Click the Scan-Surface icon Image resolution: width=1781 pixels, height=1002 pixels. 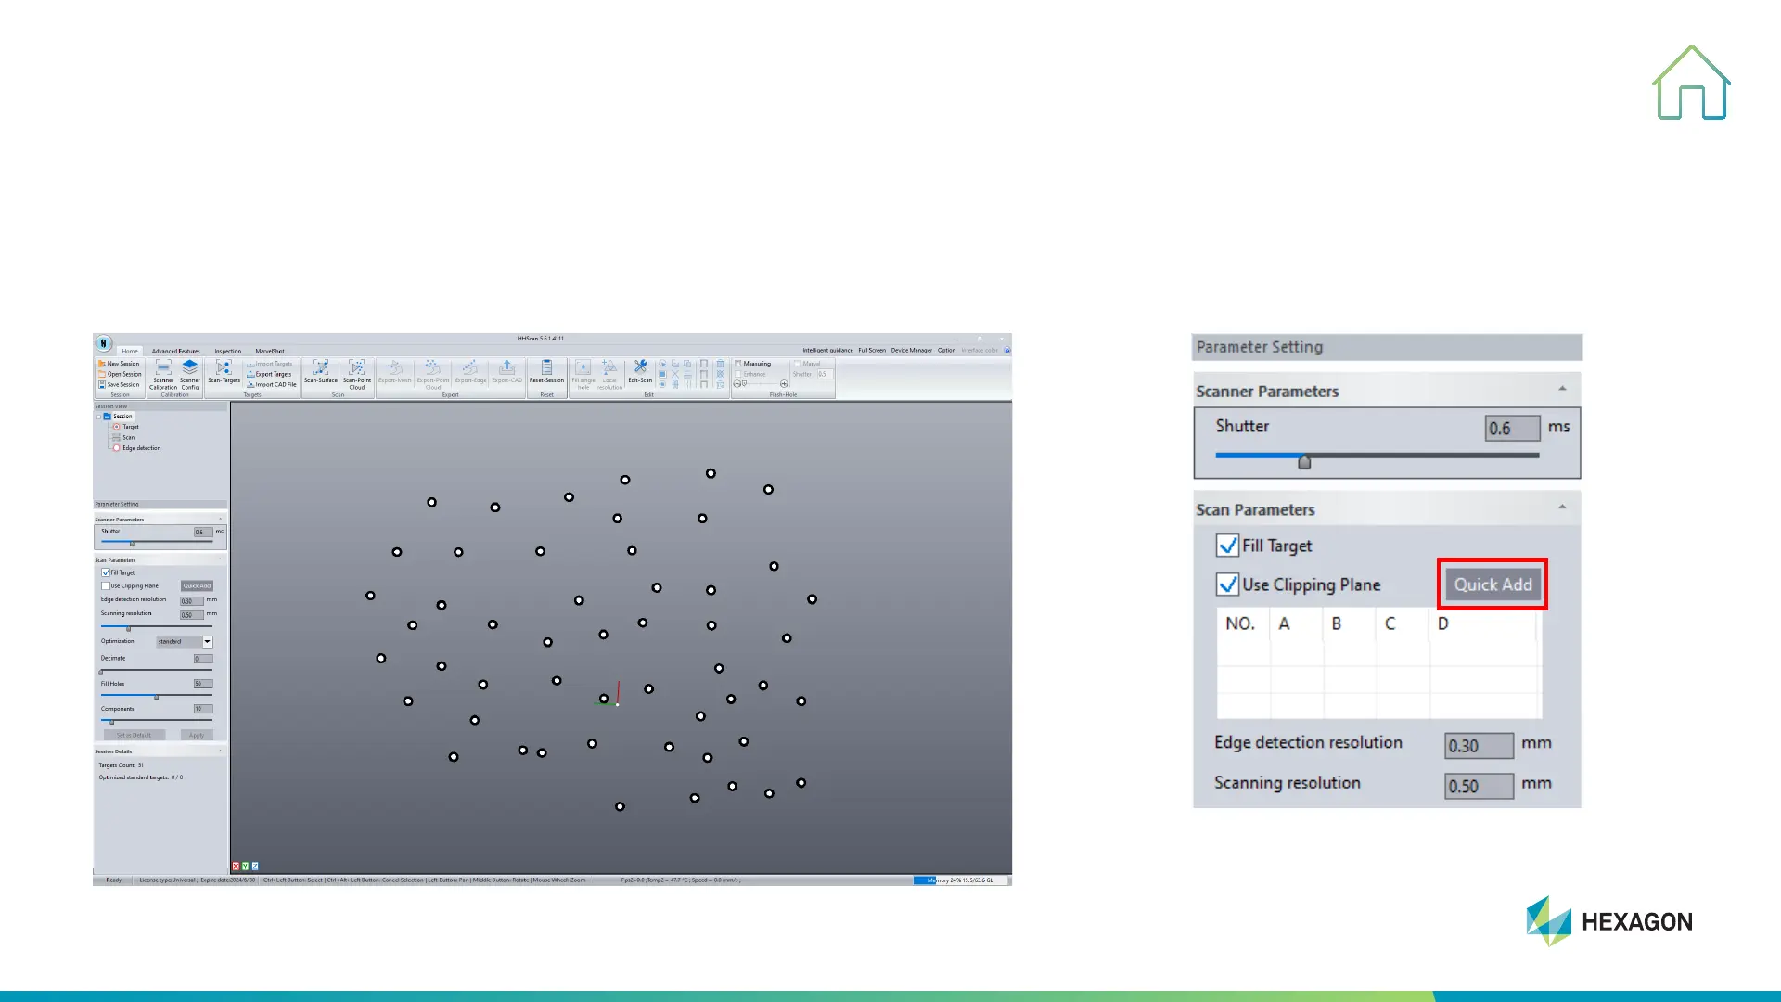pos(320,369)
